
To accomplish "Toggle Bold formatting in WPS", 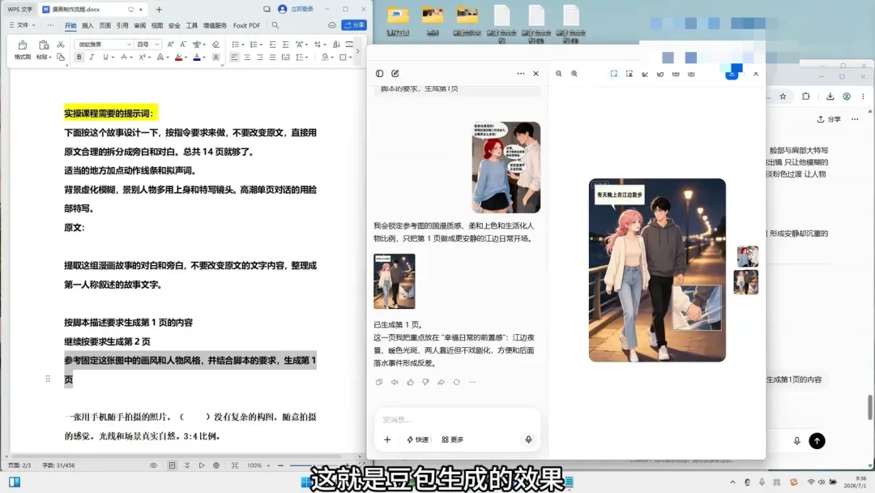I will point(79,57).
